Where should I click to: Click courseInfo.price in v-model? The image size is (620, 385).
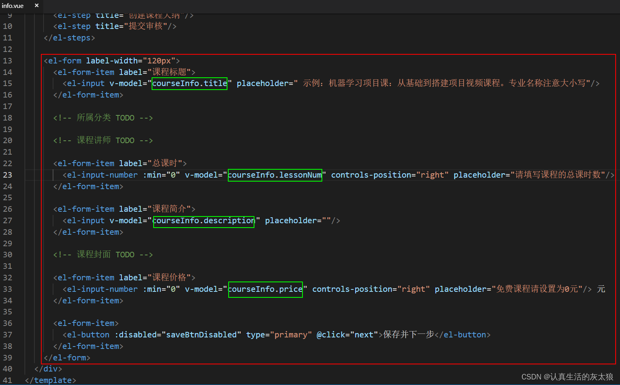pyautogui.click(x=265, y=289)
